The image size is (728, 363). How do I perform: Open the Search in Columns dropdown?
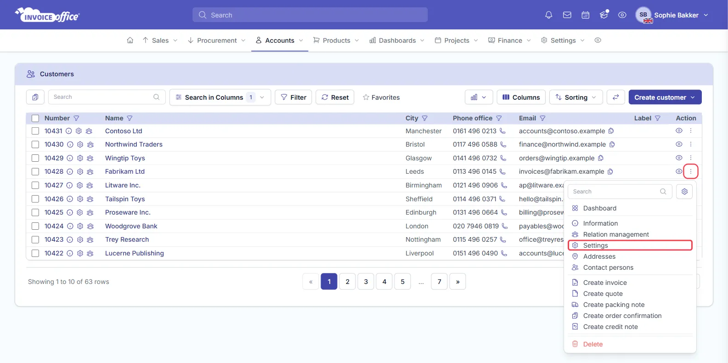click(220, 97)
